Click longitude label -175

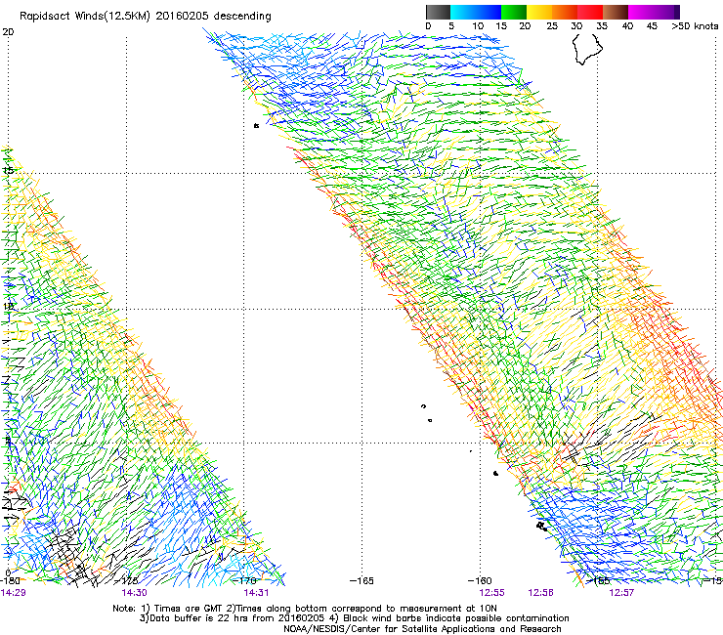[x=128, y=580]
